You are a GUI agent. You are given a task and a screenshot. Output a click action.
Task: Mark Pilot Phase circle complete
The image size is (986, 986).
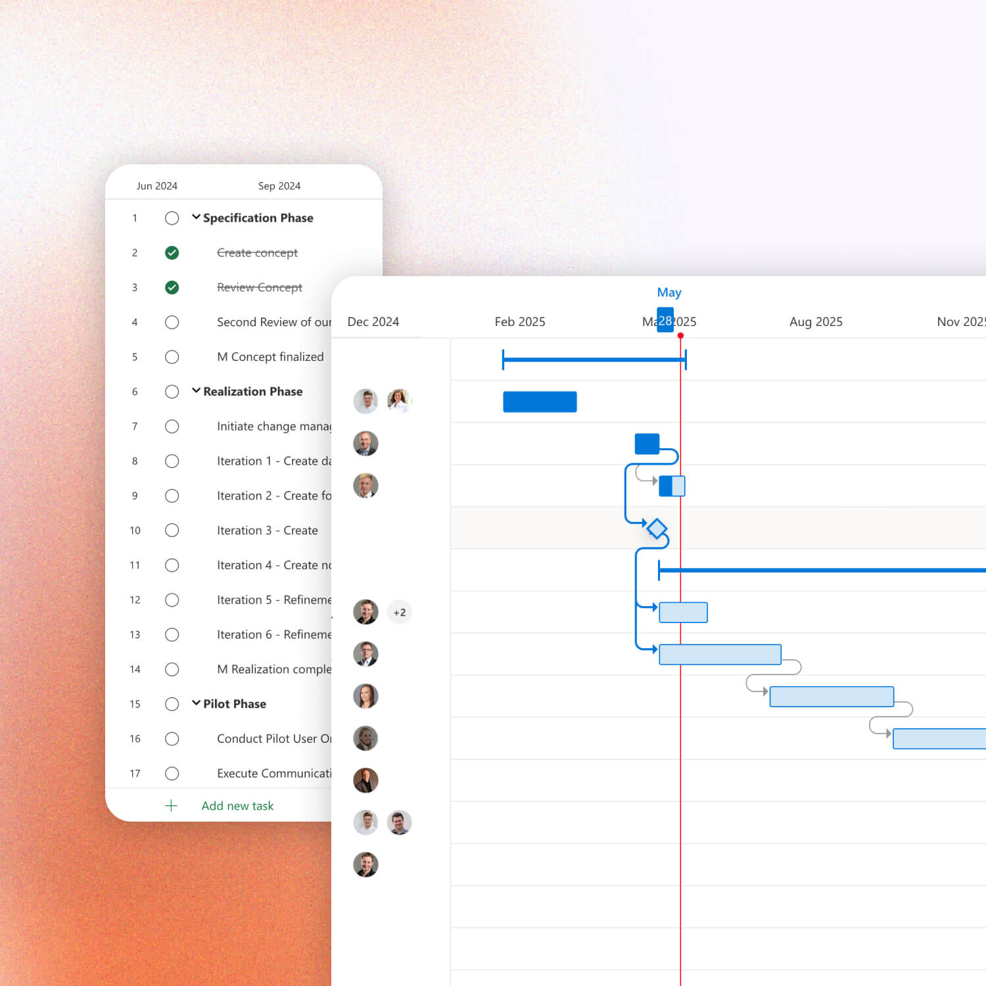pos(172,704)
